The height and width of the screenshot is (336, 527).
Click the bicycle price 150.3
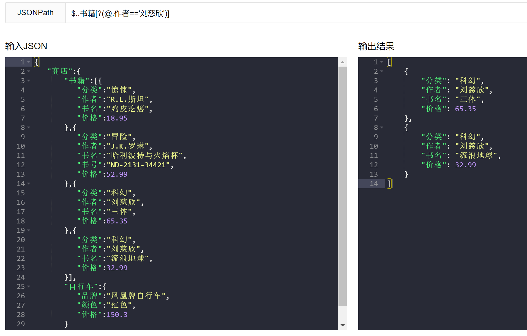[x=117, y=315]
